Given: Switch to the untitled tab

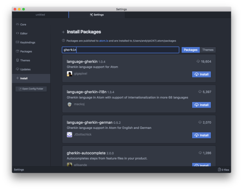Looking at the screenshot, I should pyautogui.click(x=40, y=15).
